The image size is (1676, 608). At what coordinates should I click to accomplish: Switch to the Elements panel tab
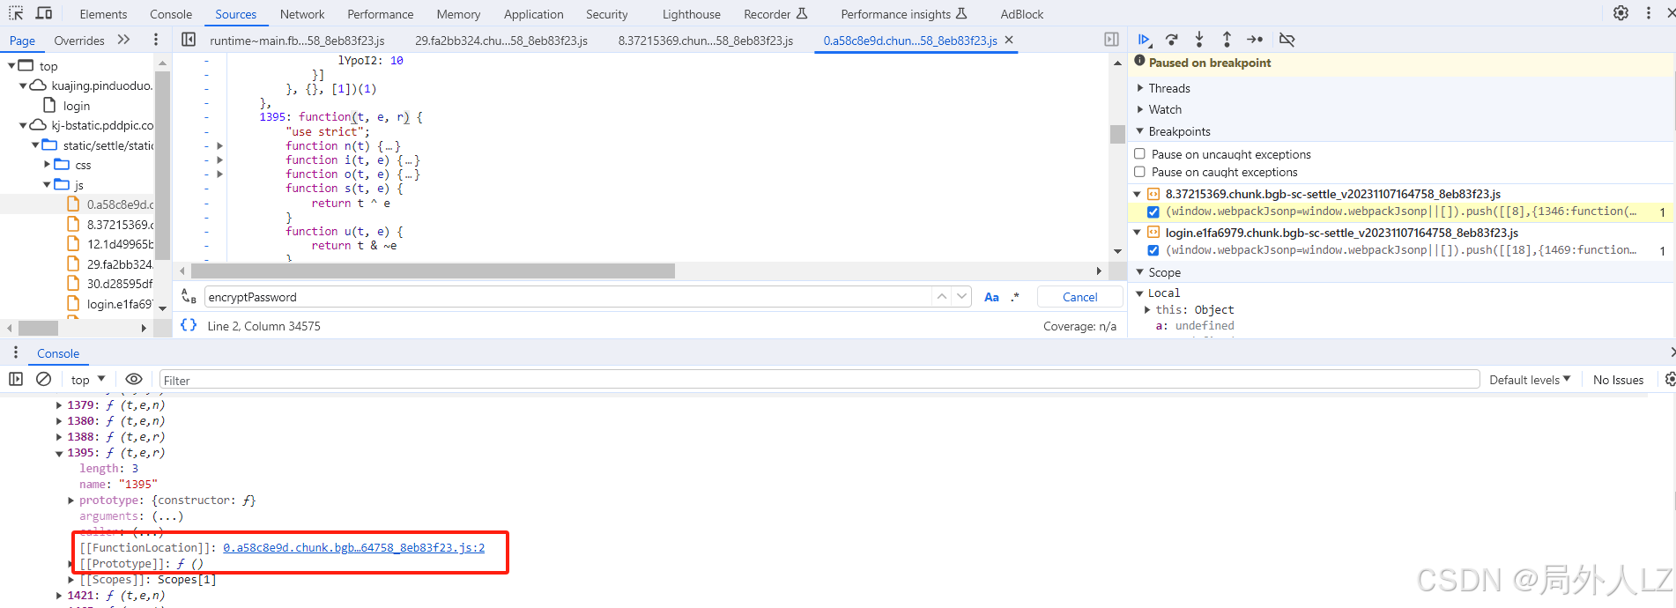tap(103, 14)
